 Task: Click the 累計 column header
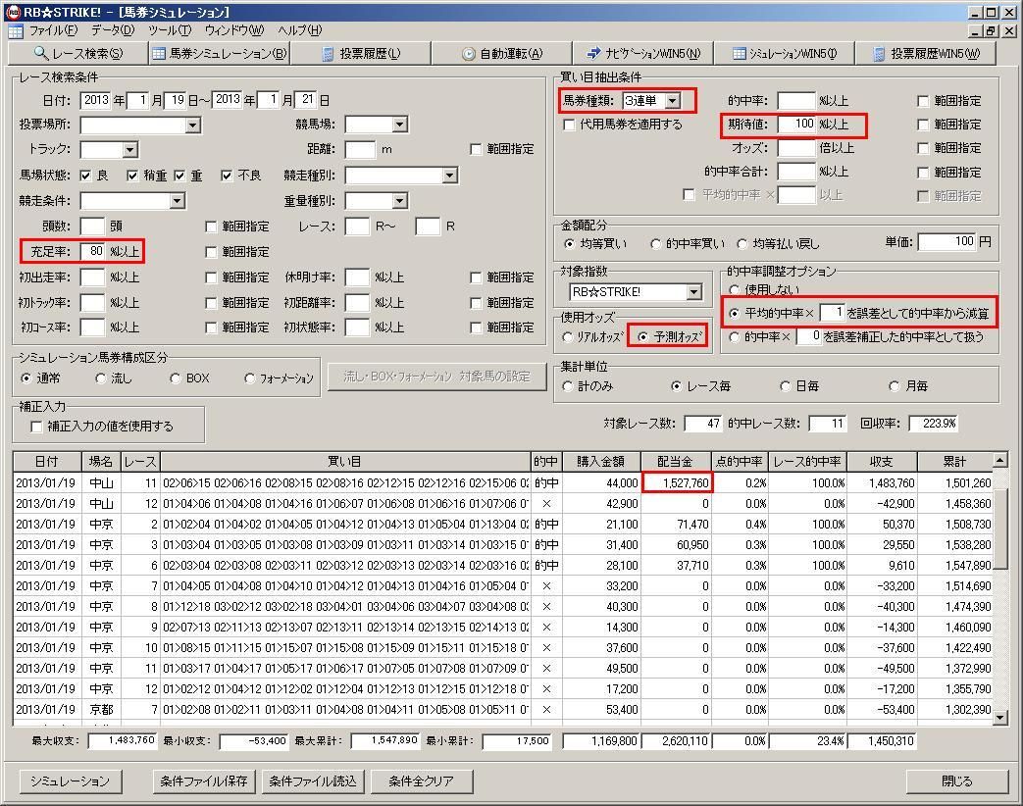954,462
